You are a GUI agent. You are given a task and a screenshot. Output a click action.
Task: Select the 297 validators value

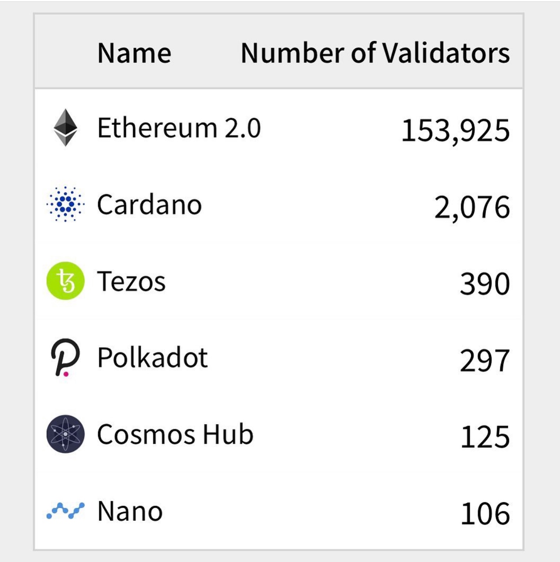click(485, 361)
